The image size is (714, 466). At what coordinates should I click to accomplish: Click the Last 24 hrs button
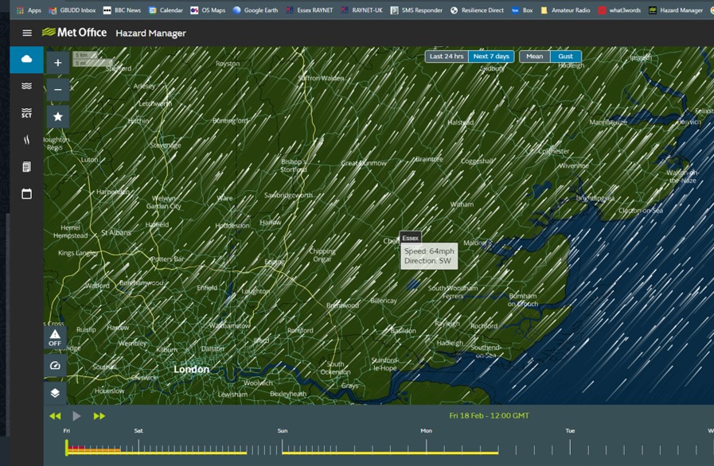447,56
